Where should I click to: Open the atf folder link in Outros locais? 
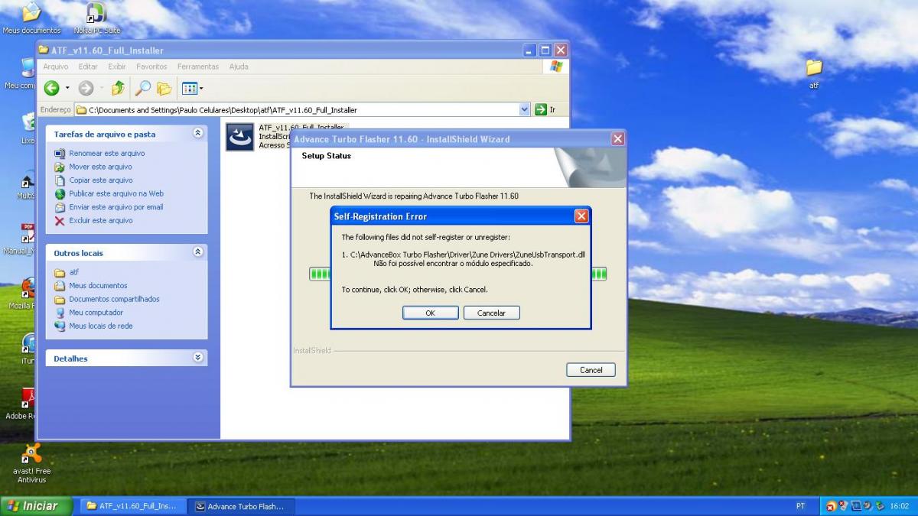click(x=74, y=272)
